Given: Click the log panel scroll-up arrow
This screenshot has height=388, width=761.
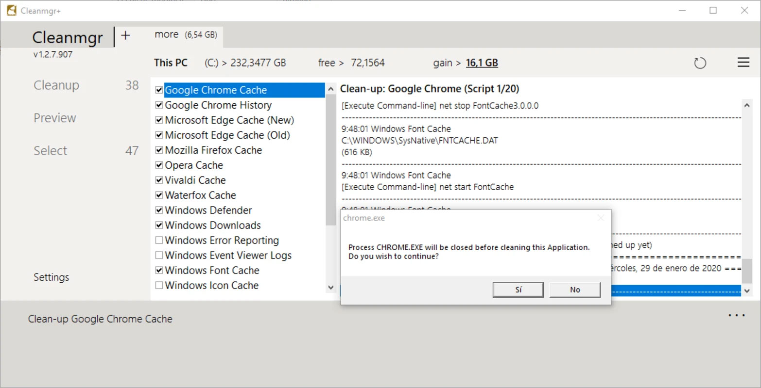Looking at the screenshot, I should 747,105.
